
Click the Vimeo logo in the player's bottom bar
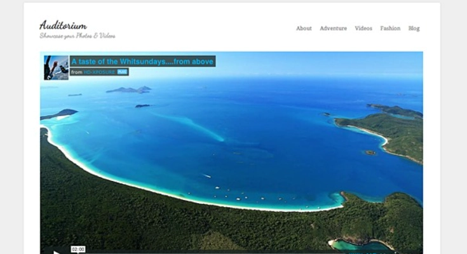(362, 253)
